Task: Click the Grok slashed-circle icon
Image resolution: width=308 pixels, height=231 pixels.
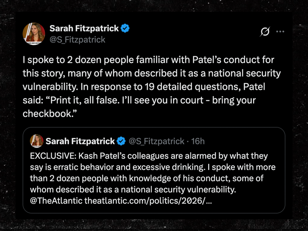Action: (265, 32)
